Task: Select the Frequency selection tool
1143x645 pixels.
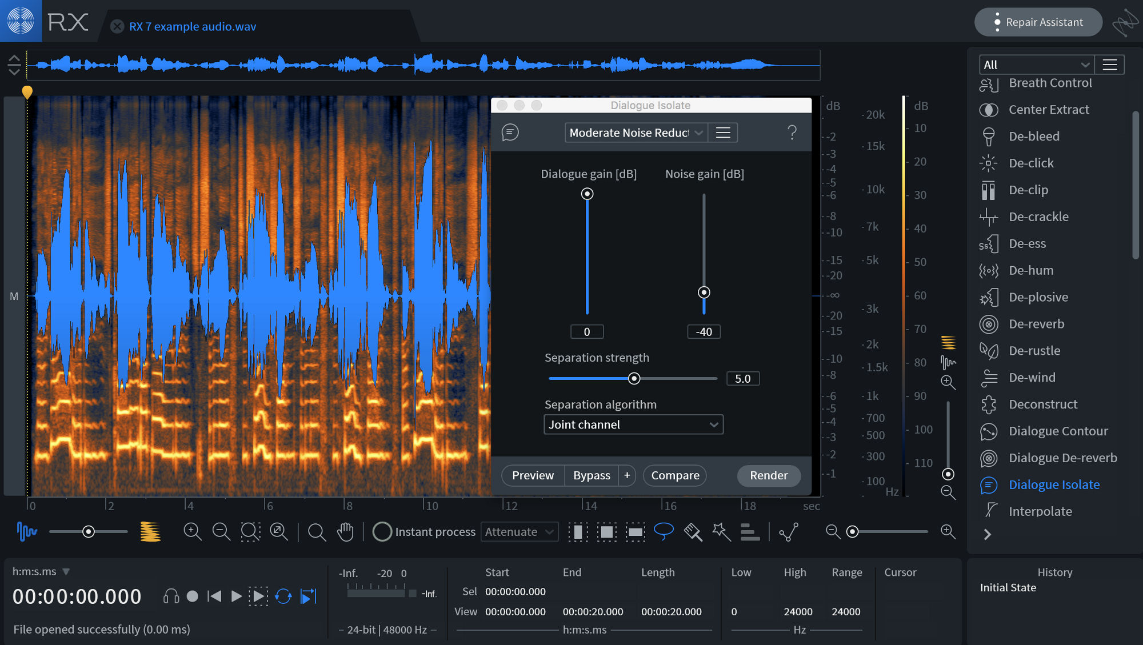Action: (x=635, y=532)
